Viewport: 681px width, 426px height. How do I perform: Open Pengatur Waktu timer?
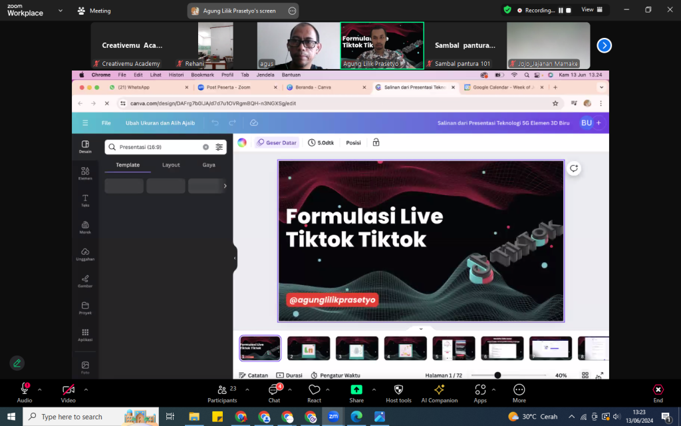coord(335,375)
